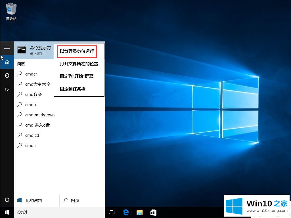Choose the cmd 进入d盘 suggestion

point(59,125)
